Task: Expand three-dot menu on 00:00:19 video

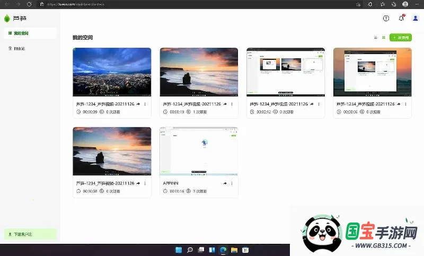Action: click(232, 104)
